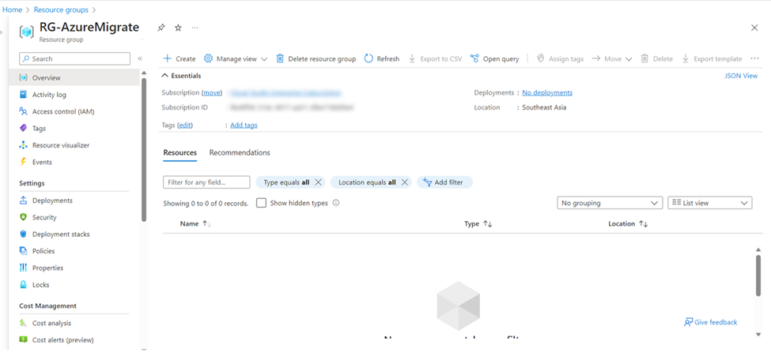The height and width of the screenshot is (356, 771).
Task: Click the resources list vertical scrollbar
Action: (758, 275)
